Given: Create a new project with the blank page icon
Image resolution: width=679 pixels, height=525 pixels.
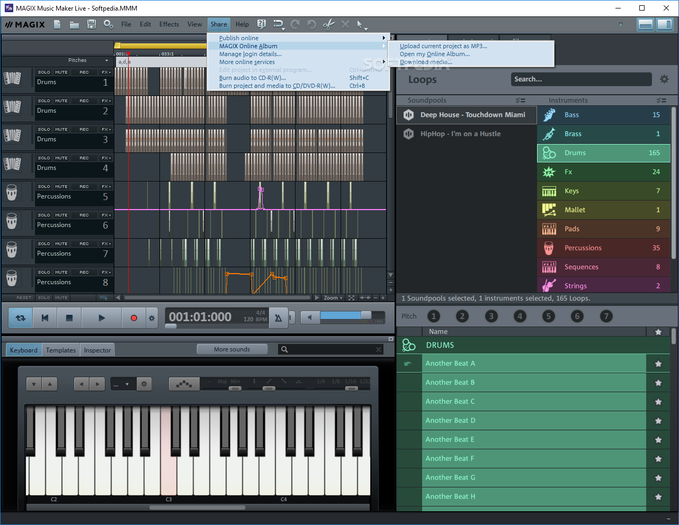Looking at the screenshot, I should click(x=57, y=24).
